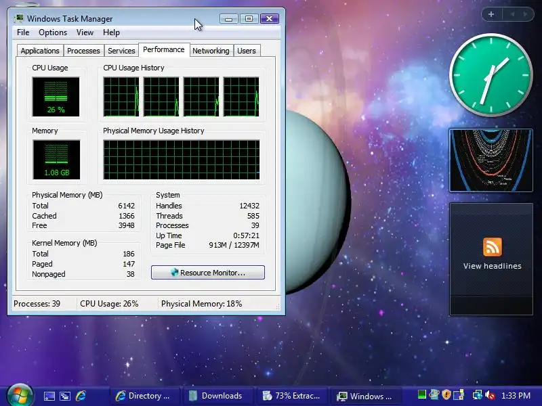542x406 pixels.
Task: Switch to the Users tab
Action: pos(247,51)
